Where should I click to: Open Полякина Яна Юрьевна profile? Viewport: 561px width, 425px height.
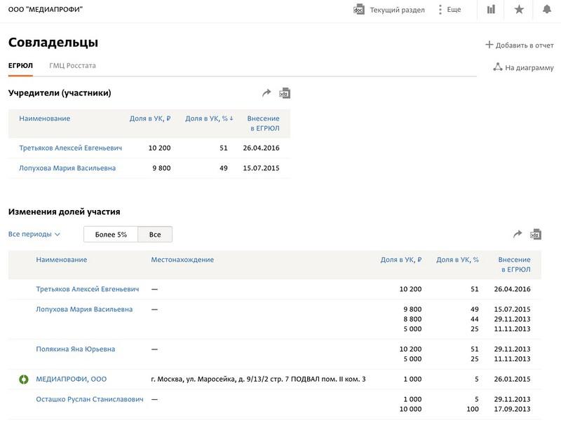[x=76, y=349]
